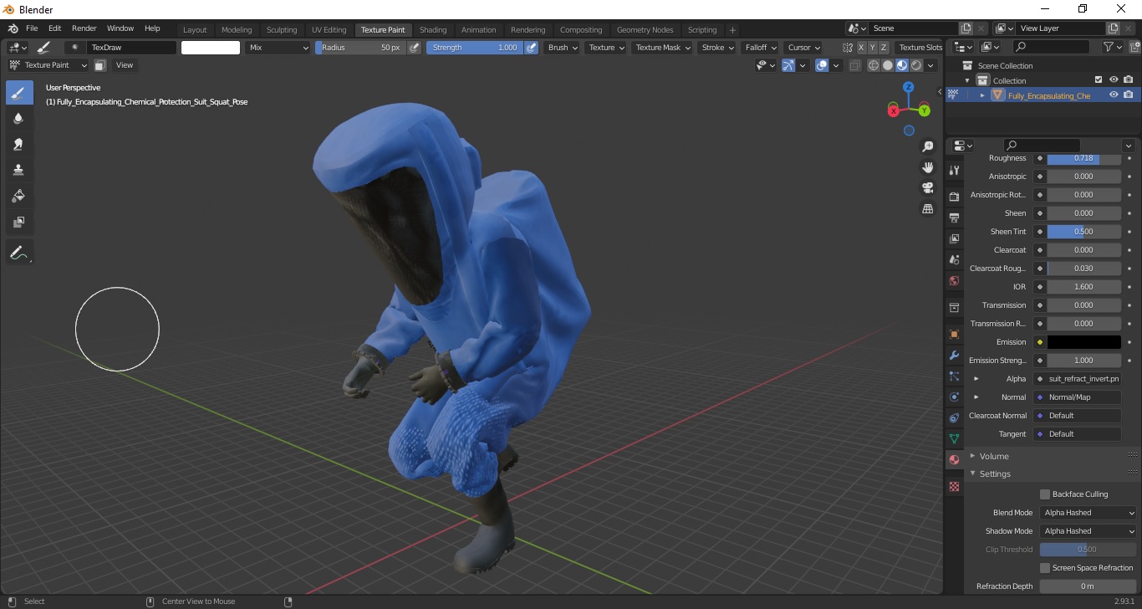Open the Object properties tab

pyautogui.click(x=954, y=334)
